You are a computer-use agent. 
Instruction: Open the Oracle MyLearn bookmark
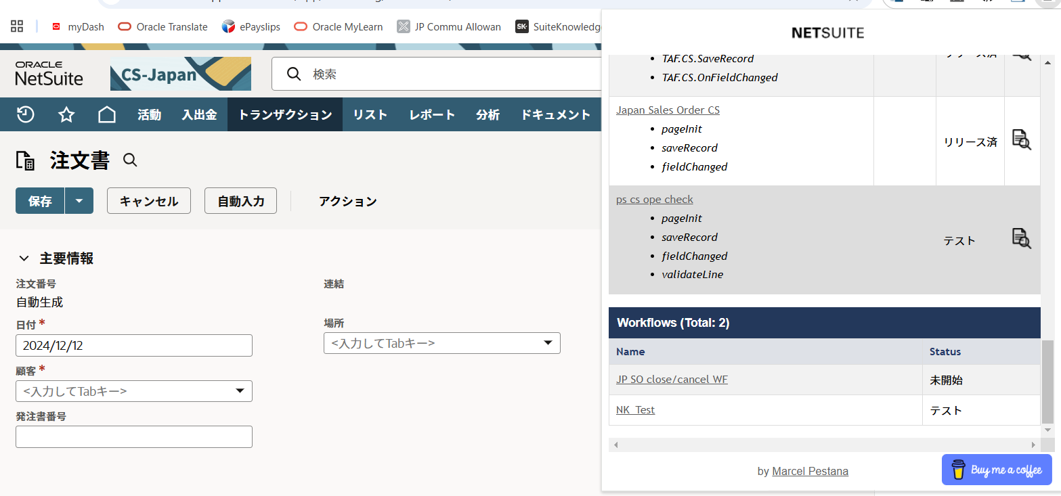[x=338, y=26]
